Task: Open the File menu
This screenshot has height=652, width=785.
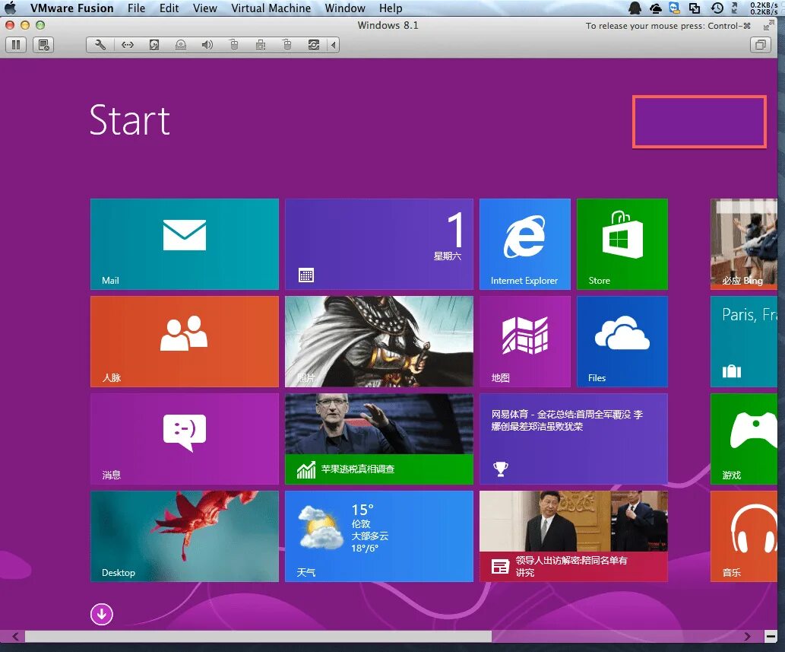Action: click(136, 8)
